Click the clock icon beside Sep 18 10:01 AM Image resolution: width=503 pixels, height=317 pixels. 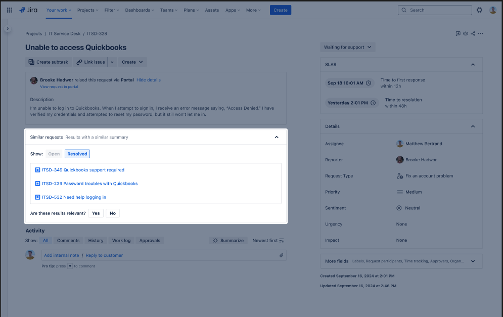tap(369, 83)
